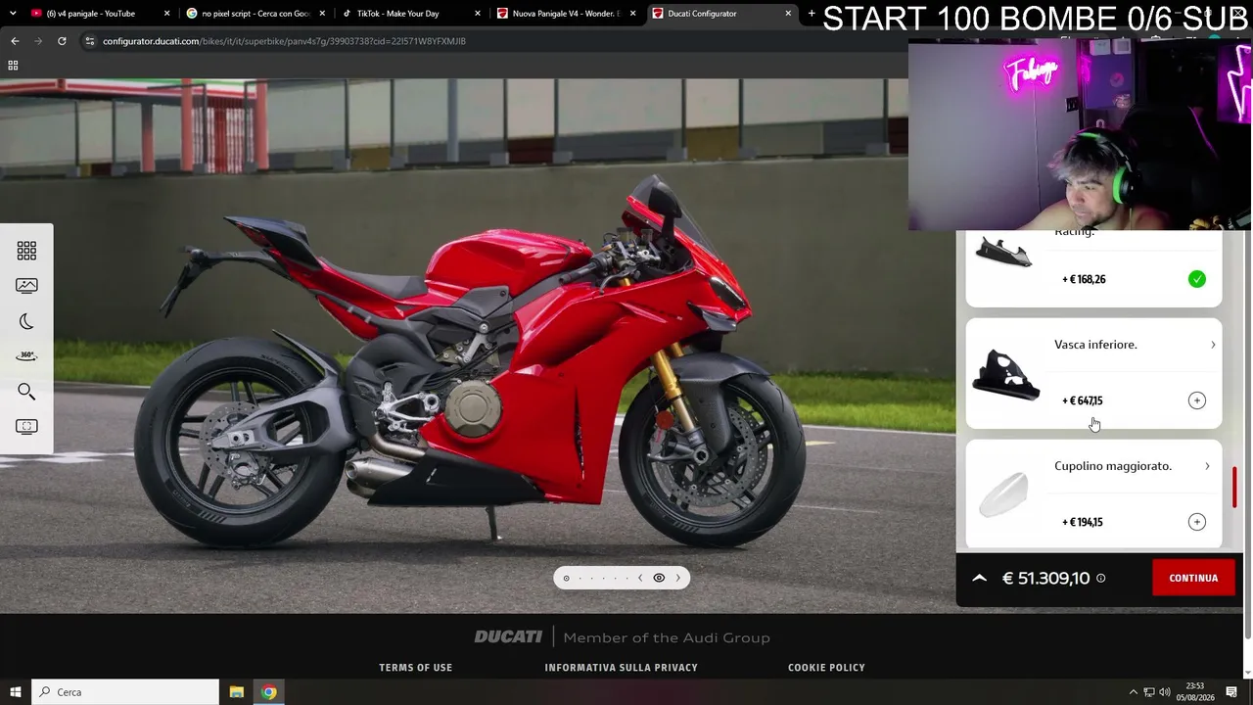Reload the configurator page
1253x705 pixels.
click(62, 41)
